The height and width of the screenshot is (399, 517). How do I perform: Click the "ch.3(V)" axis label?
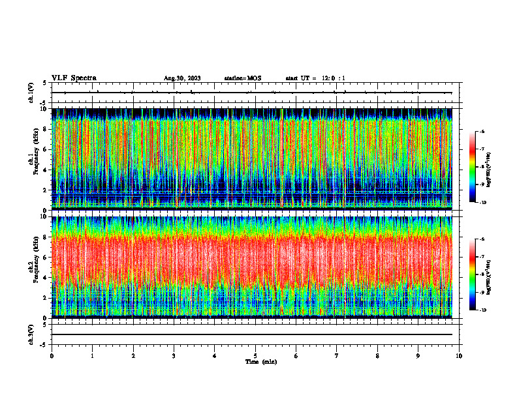coord(31,334)
